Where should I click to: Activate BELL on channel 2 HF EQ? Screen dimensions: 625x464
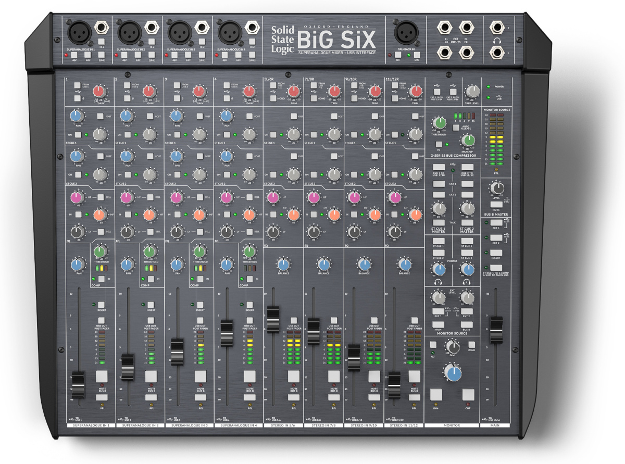[150, 197]
